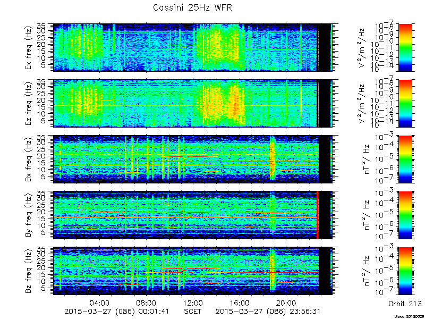425x319 pixels.
Task: Click the 04:00 time axis label
Action: coord(100,303)
